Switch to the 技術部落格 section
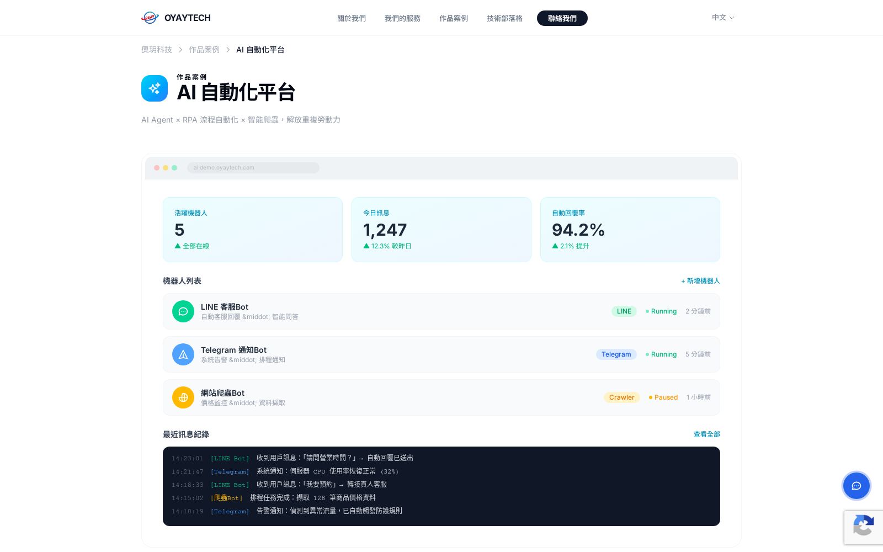The height and width of the screenshot is (552, 883). click(504, 18)
